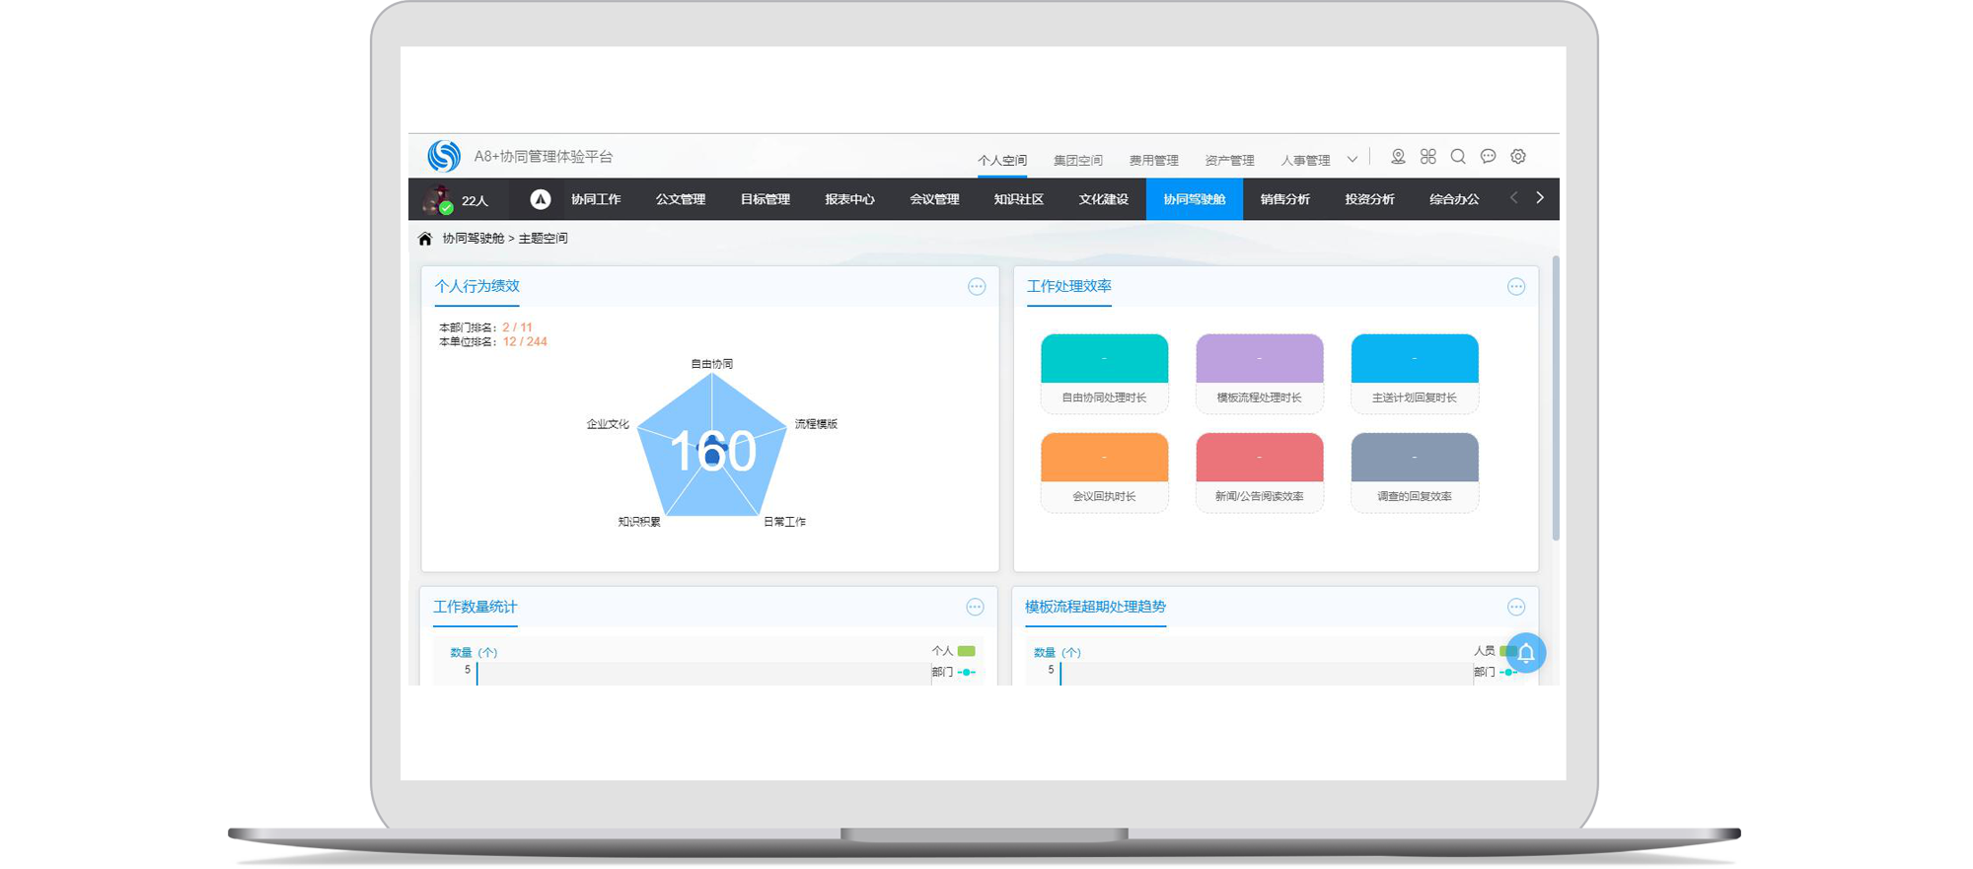
Task: Click the blue notification bell button
Action: [1526, 653]
